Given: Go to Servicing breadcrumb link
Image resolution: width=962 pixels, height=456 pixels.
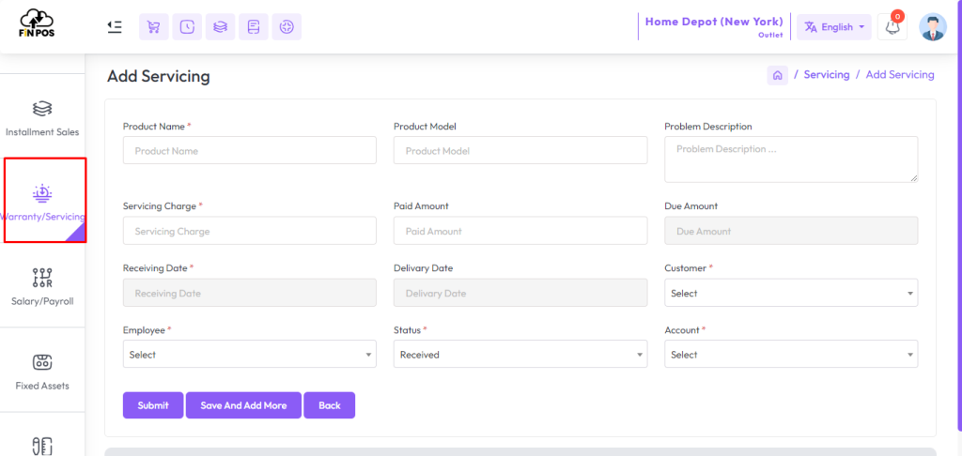Looking at the screenshot, I should pyautogui.click(x=827, y=75).
